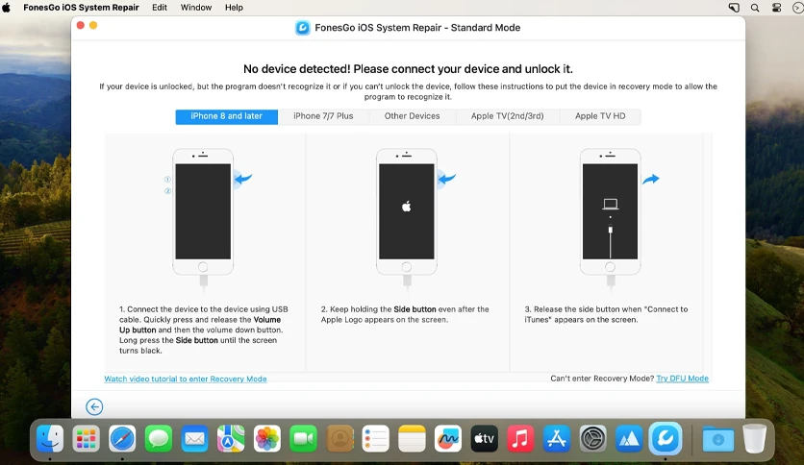Minimize the window with yellow button
The height and width of the screenshot is (465, 804).
tap(93, 25)
